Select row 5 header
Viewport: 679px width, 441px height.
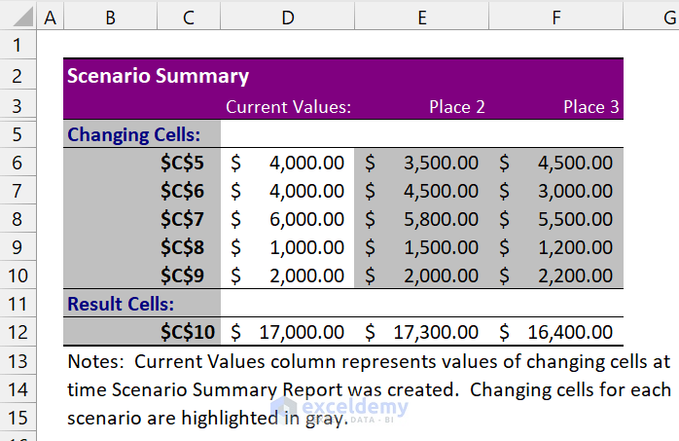point(18,134)
